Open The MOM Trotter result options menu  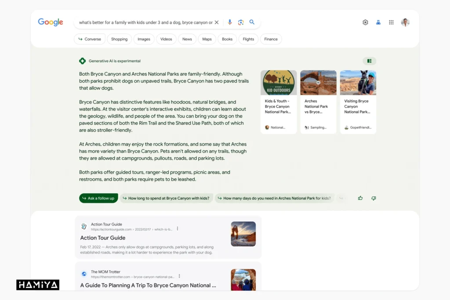[x=179, y=276]
